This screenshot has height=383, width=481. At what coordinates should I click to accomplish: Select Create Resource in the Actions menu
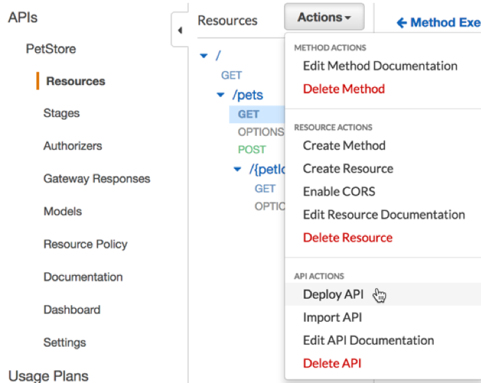(347, 169)
